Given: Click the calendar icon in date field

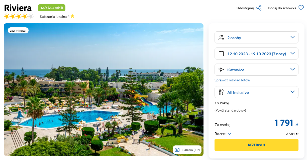Looking at the screenshot, I should [x=221, y=54].
